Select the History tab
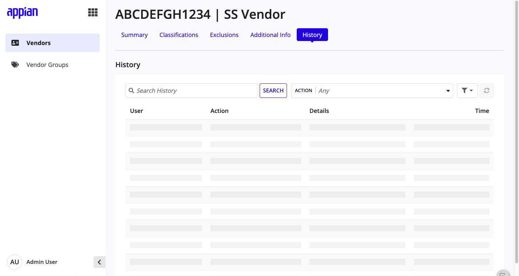Screen dimensions: 519x276 [312, 35]
